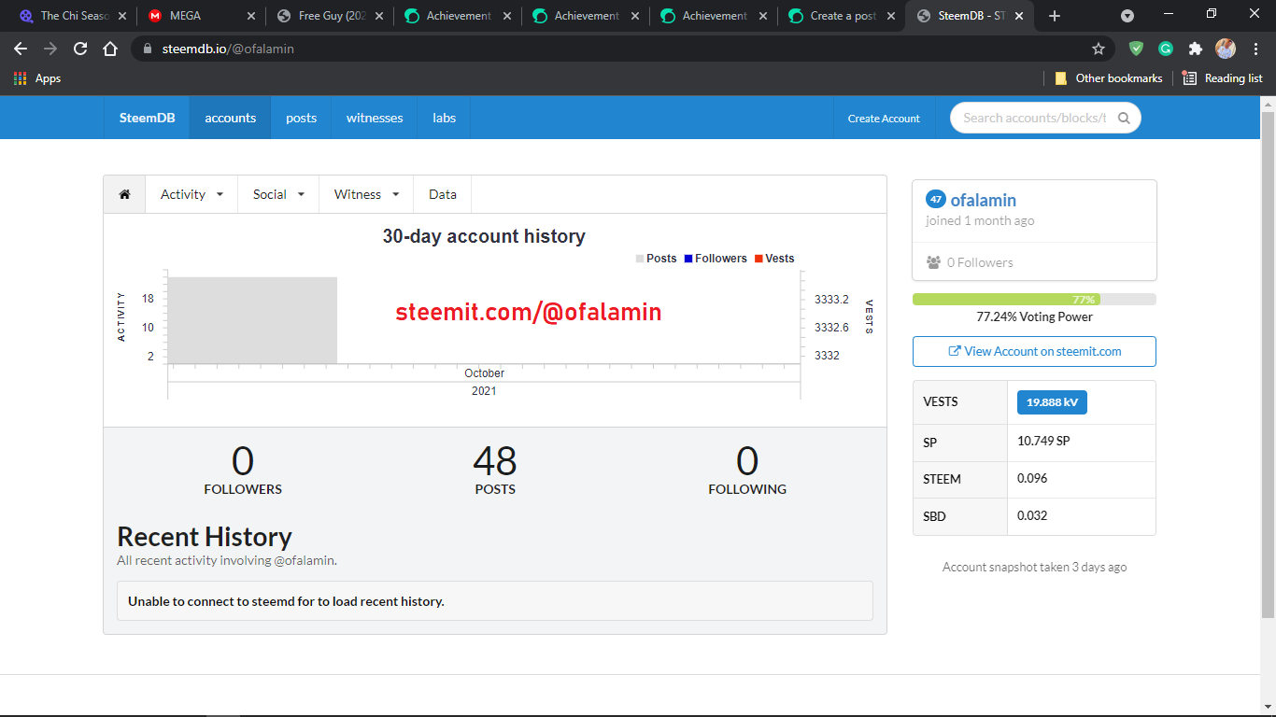This screenshot has height=717, width=1276.
Task: Click the followers people icon
Action: point(933,262)
